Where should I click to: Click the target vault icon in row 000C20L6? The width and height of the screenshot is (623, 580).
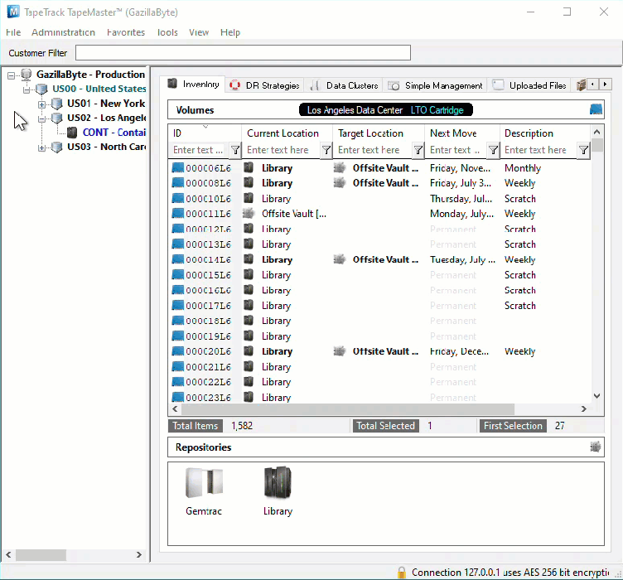click(x=340, y=351)
